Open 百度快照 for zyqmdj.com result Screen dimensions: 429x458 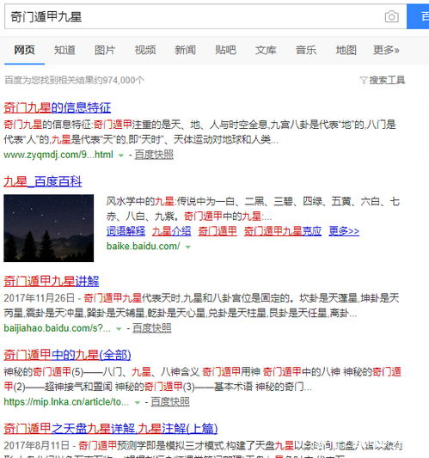point(154,155)
